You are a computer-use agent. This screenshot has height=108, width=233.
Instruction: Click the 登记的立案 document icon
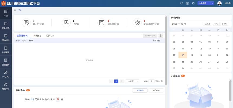pos(26,23)
